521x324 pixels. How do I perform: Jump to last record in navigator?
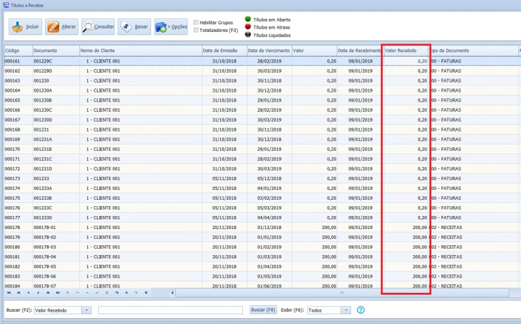[x=57, y=293]
